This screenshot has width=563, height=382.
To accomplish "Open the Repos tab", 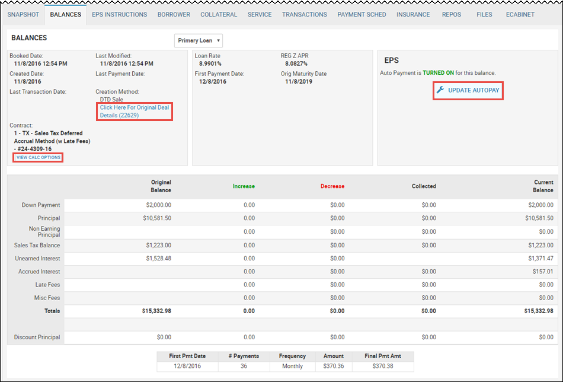I will pos(452,15).
